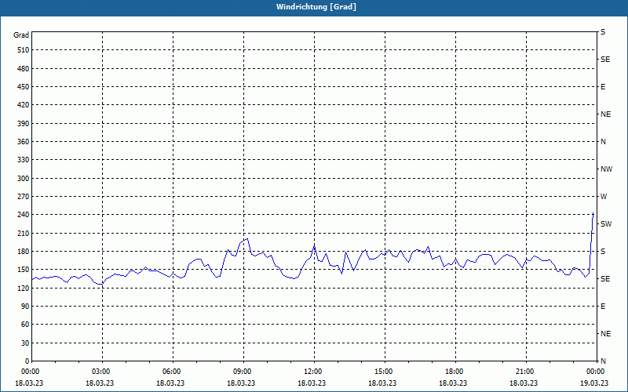The image size is (628, 392).
Task: Click the 420 y-axis value
Action: [24, 105]
